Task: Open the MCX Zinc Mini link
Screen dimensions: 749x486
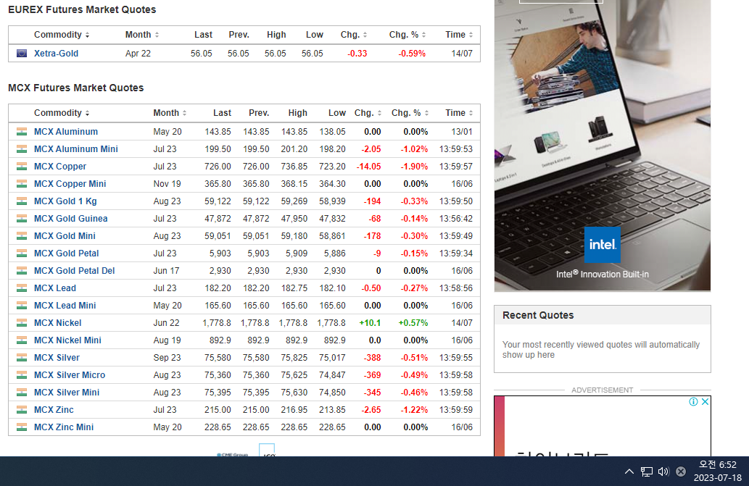Action: [x=64, y=427]
